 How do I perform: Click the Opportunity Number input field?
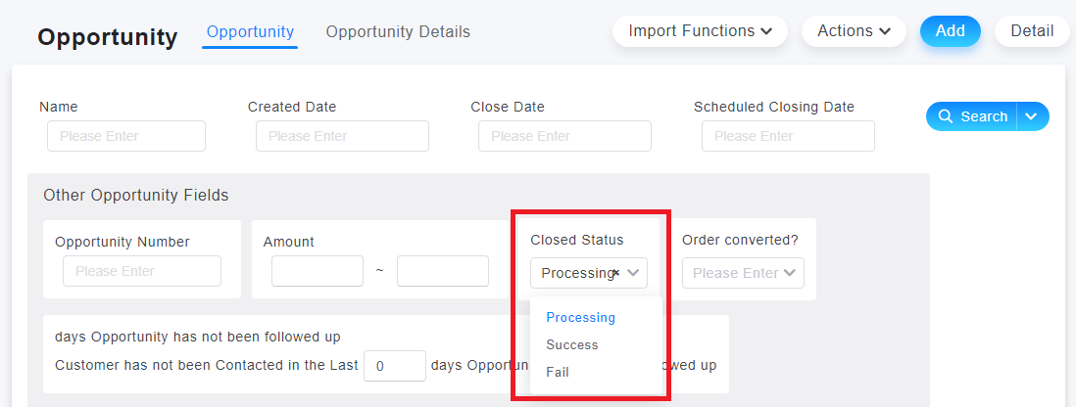click(142, 271)
